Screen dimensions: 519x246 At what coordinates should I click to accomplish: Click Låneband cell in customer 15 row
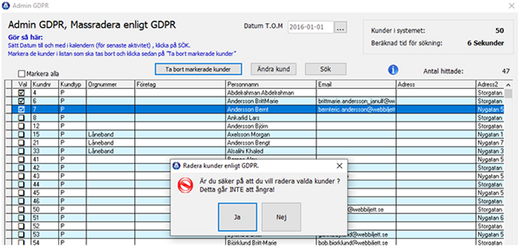tap(110, 134)
